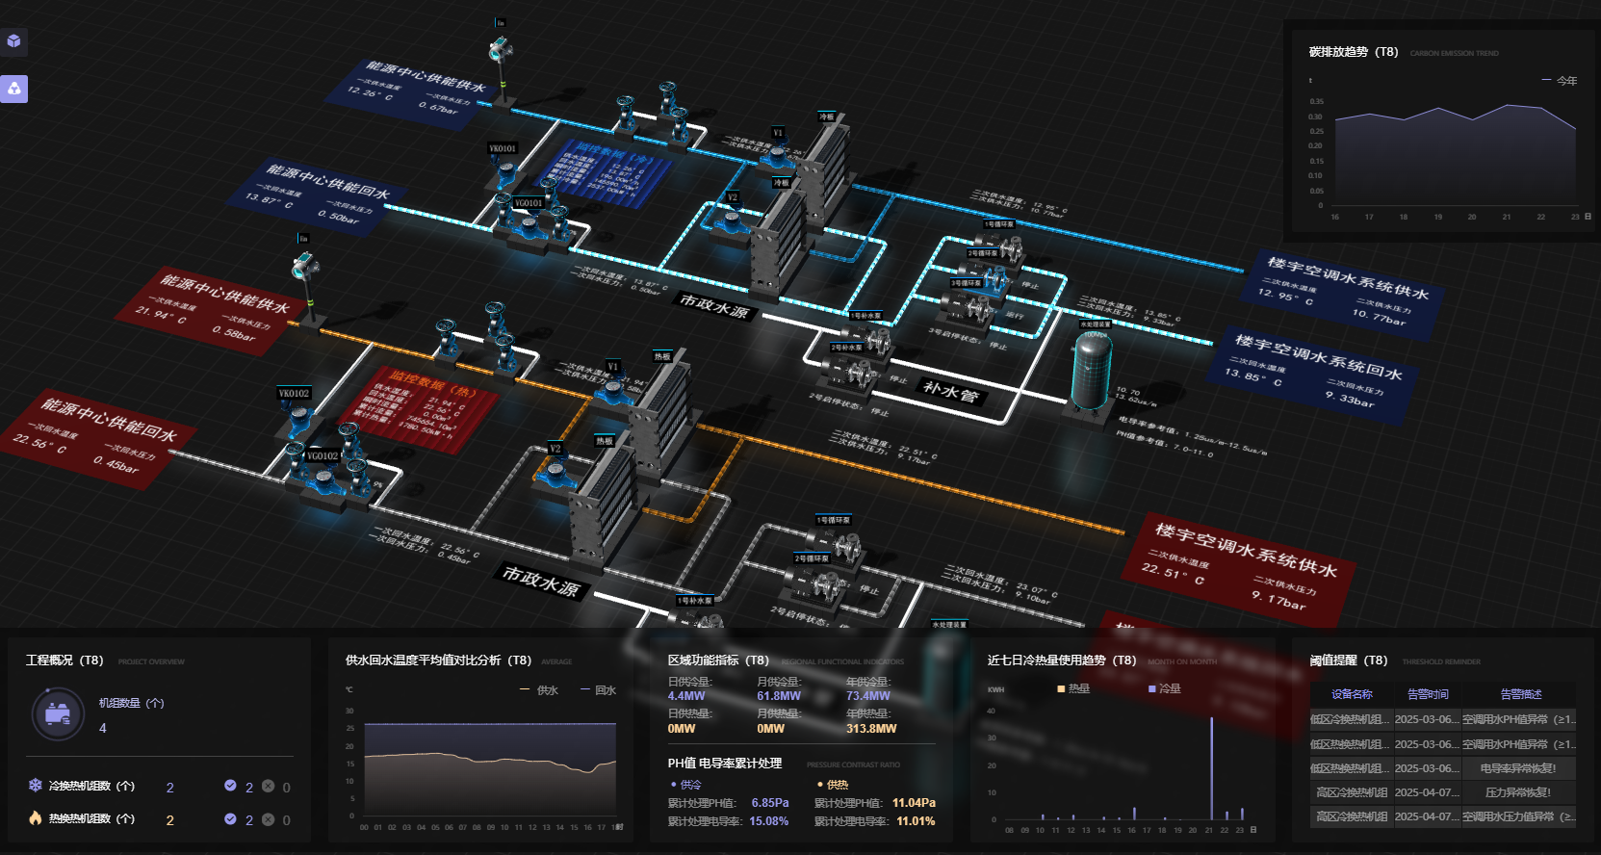Toggle the 供水 legend in temperature chart

538,690
